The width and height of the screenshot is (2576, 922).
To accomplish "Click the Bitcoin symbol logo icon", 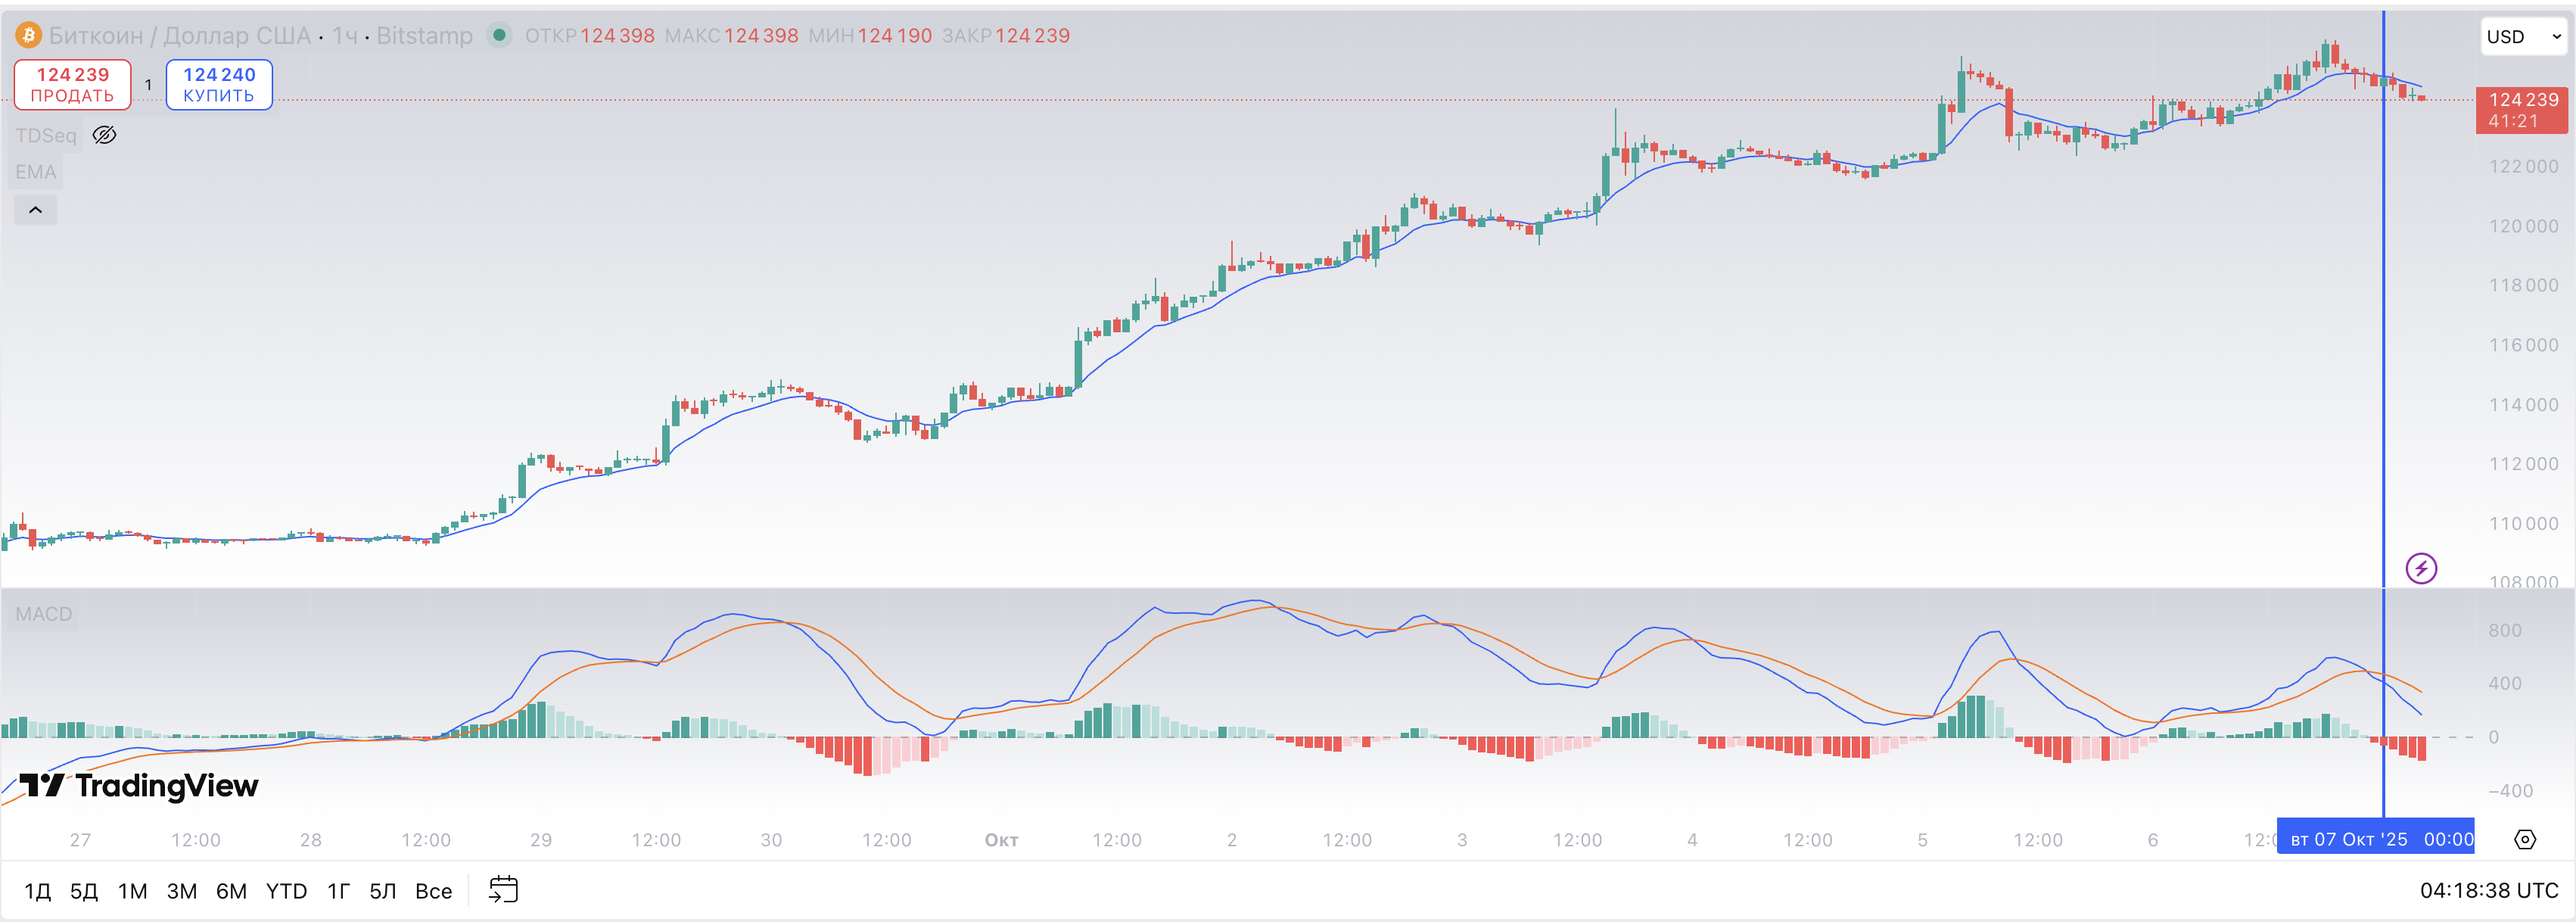I will (x=28, y=36).
